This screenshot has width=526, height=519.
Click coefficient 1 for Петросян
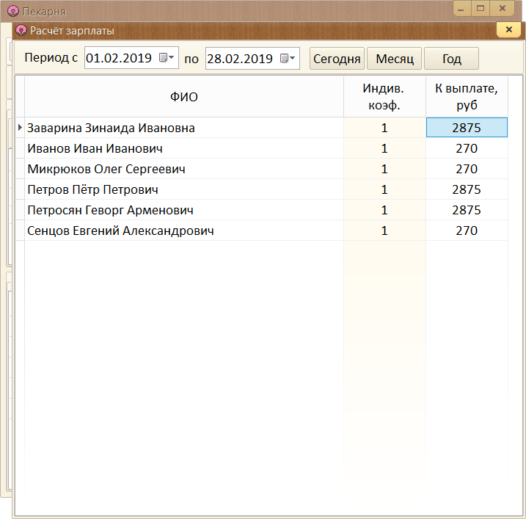(384, 210)
